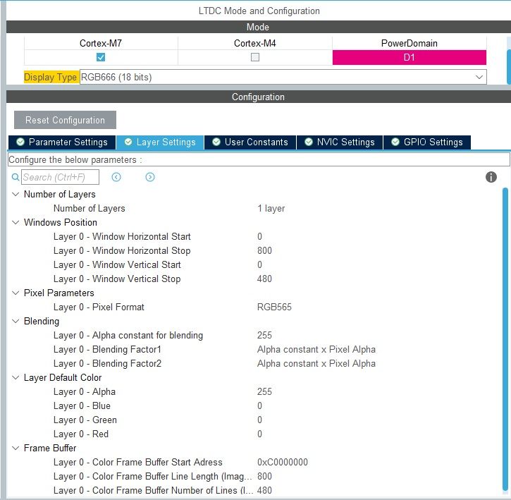This screenshot has width=511, height=500.
Task: Switch to the Parameter Settings tab
Action: click(x=62, y=142)
